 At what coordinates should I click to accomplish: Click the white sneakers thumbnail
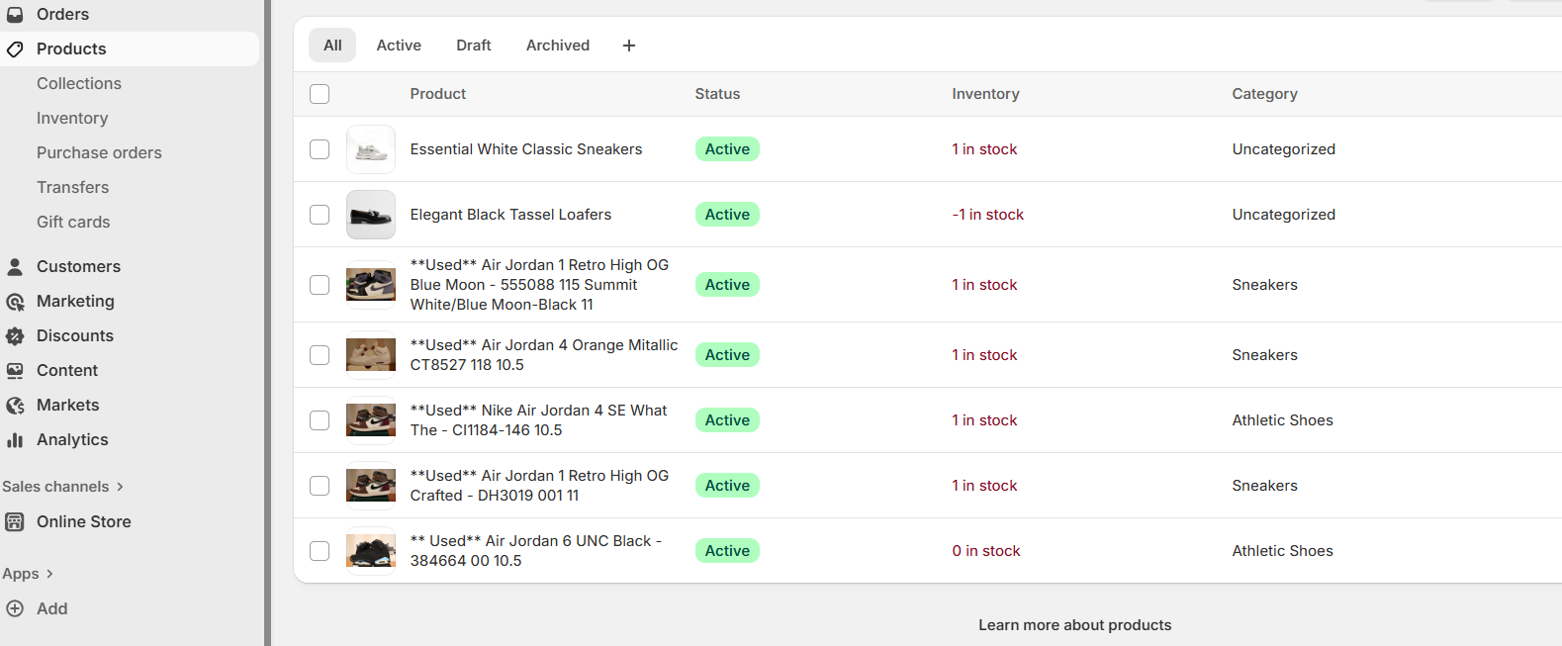pos(371,149)
